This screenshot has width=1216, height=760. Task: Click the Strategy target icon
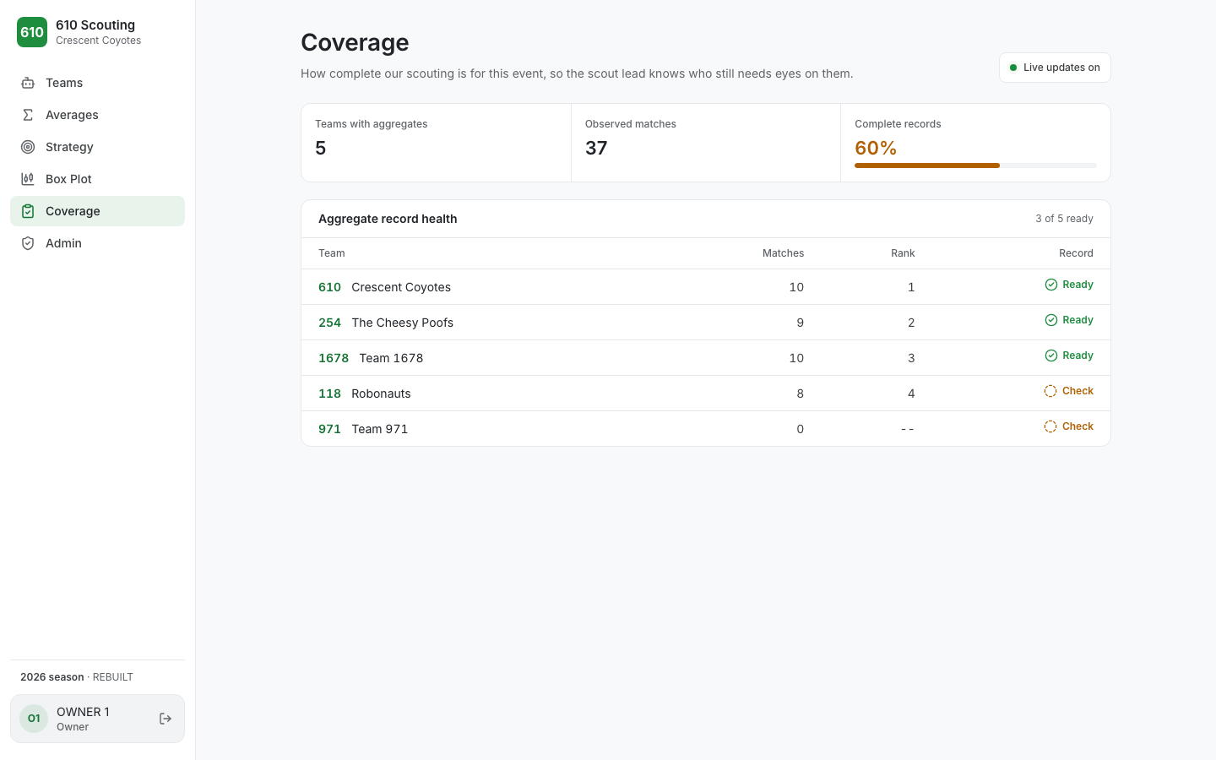pyautogui.click(x=28, y=147)
